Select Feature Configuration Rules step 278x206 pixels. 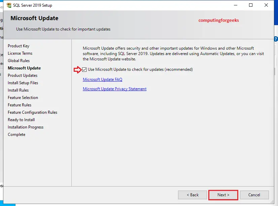point(32,112)
